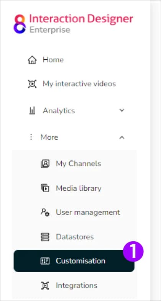The width and height of the screenshot is (161, 301).
Task: Click the Integrations icon
Action: coord(45,286)
